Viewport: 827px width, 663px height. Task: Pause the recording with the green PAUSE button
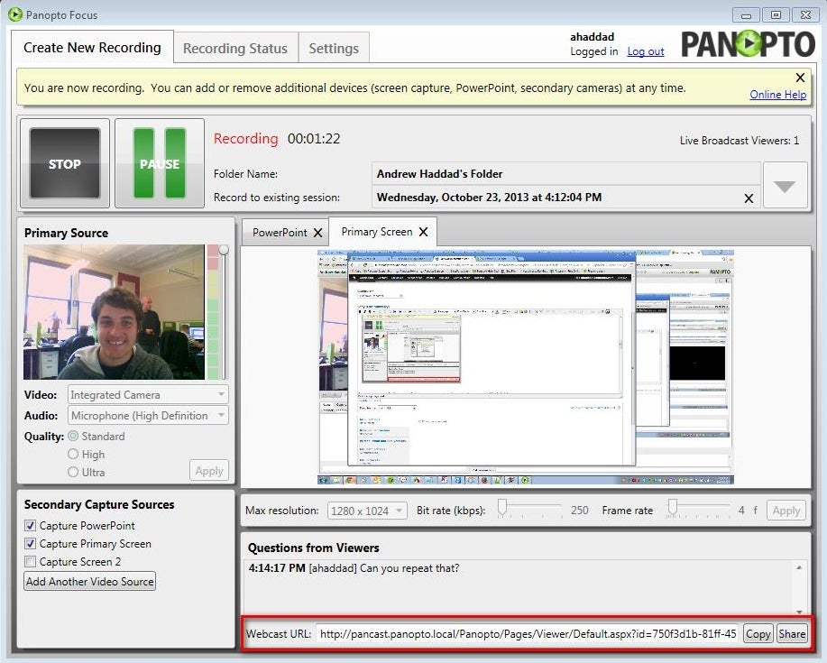pos(160,163)
